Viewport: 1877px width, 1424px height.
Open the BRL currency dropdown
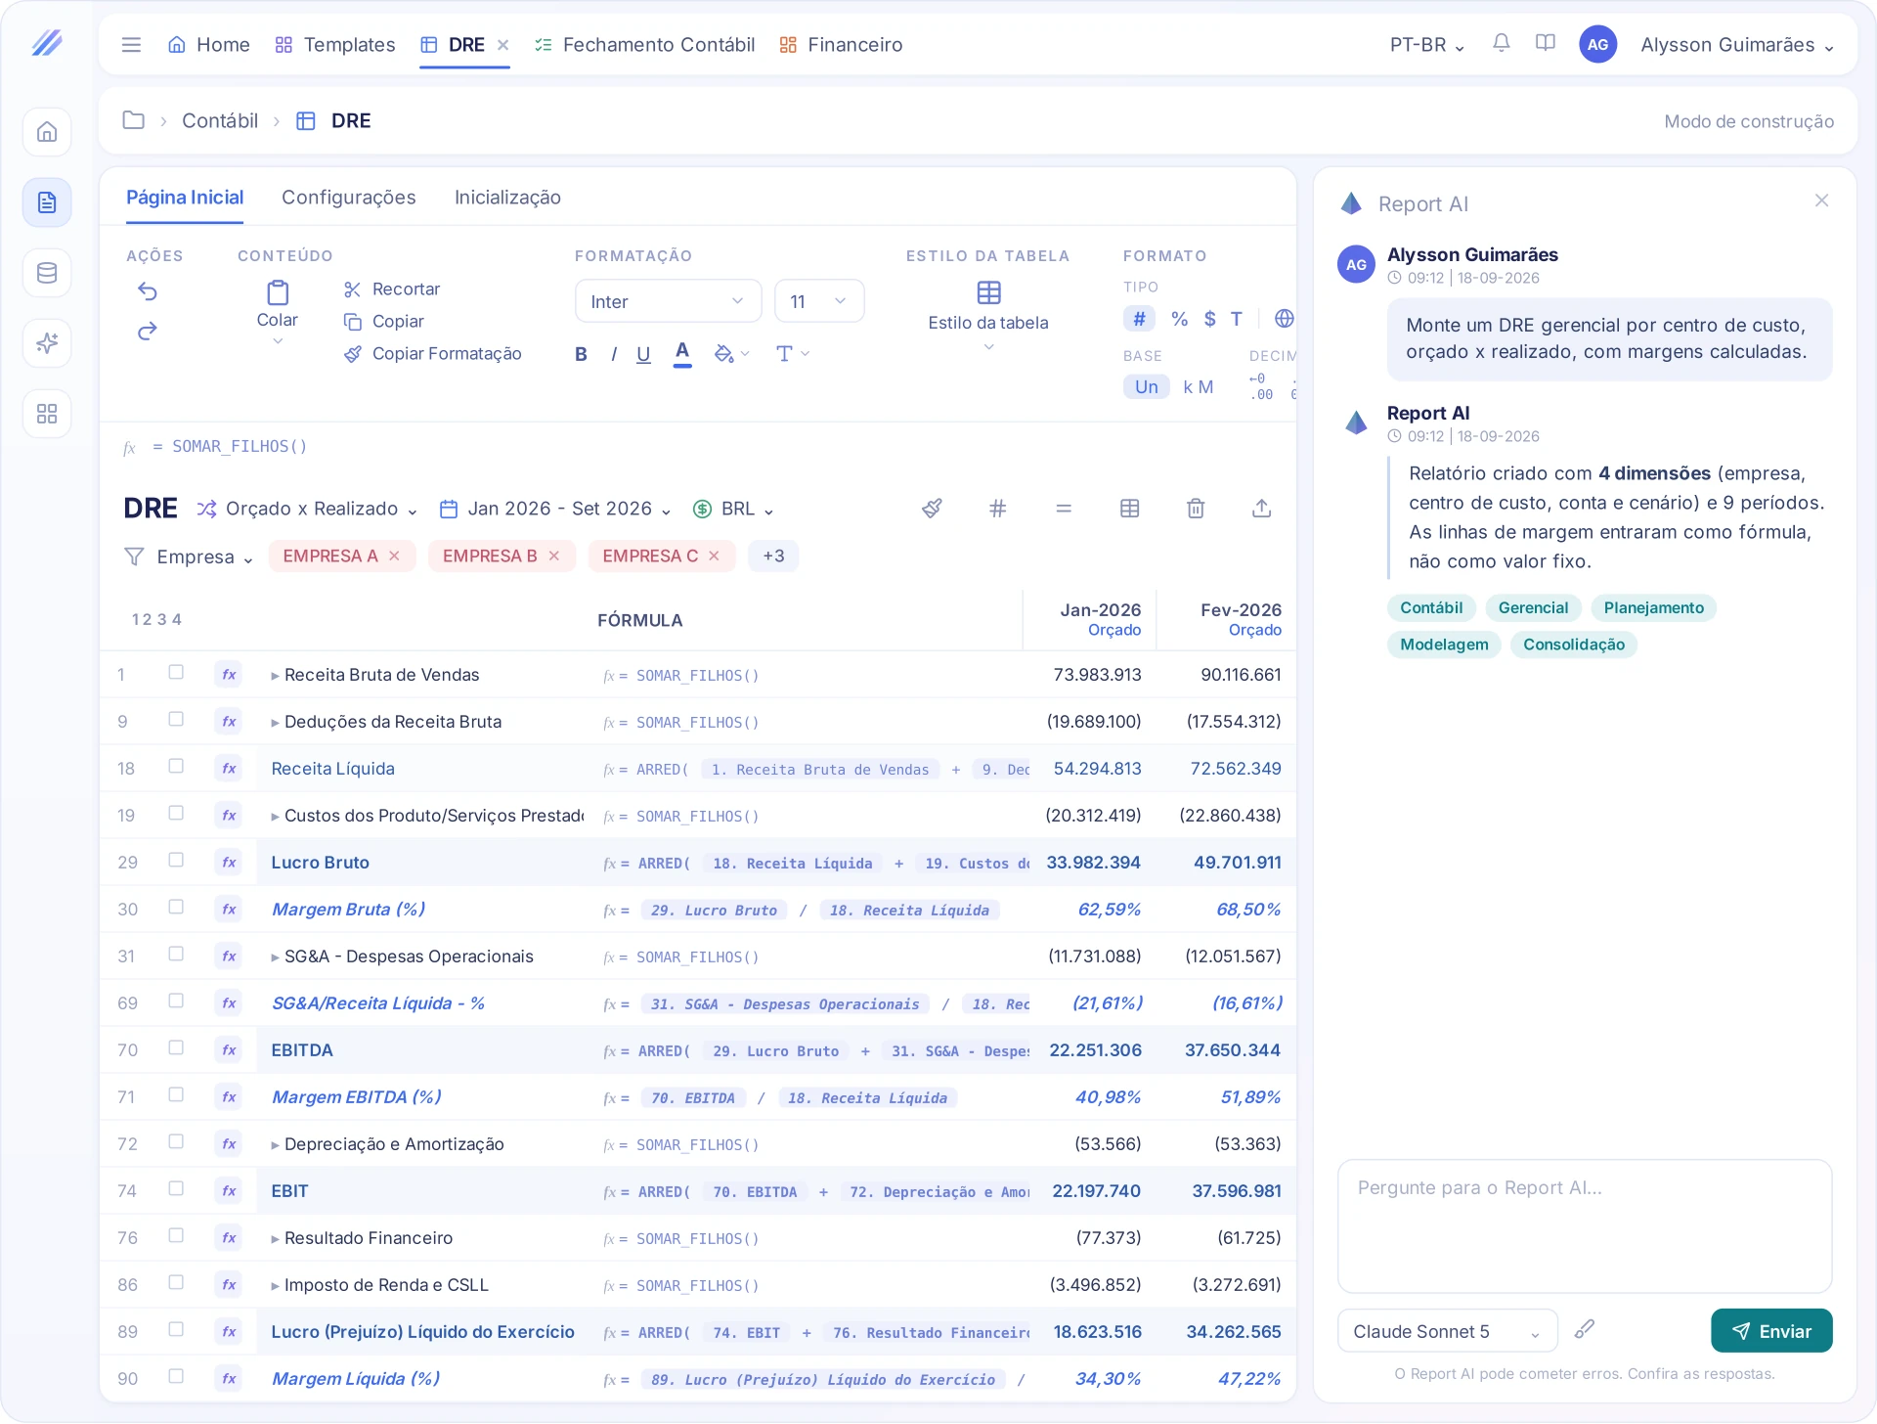point(734,510)
